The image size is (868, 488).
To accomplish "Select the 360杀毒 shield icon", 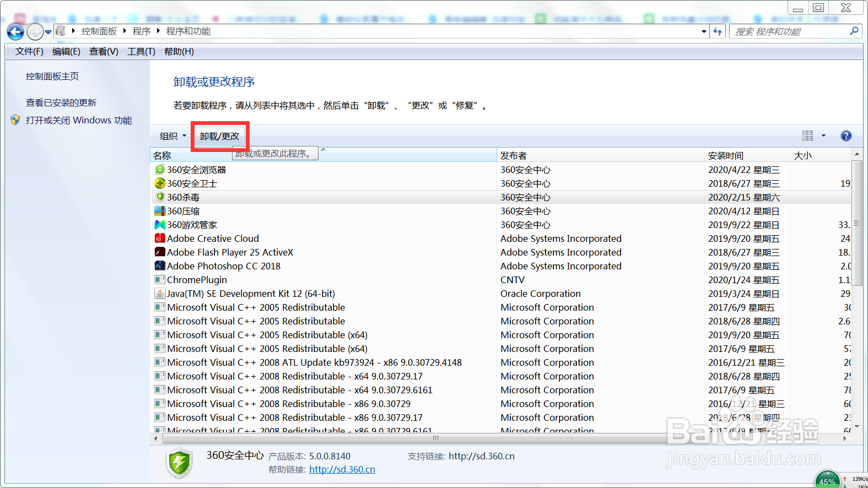I will (160, 197).
